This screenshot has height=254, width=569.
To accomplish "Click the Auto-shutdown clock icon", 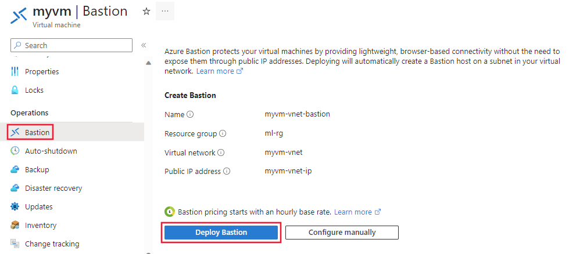I will coord(15,151).
